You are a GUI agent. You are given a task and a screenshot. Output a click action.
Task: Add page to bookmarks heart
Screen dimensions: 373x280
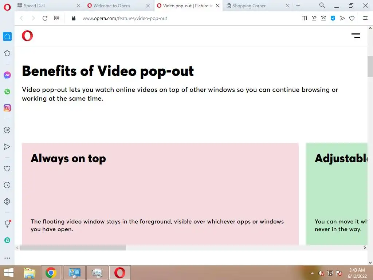[352, 18]
